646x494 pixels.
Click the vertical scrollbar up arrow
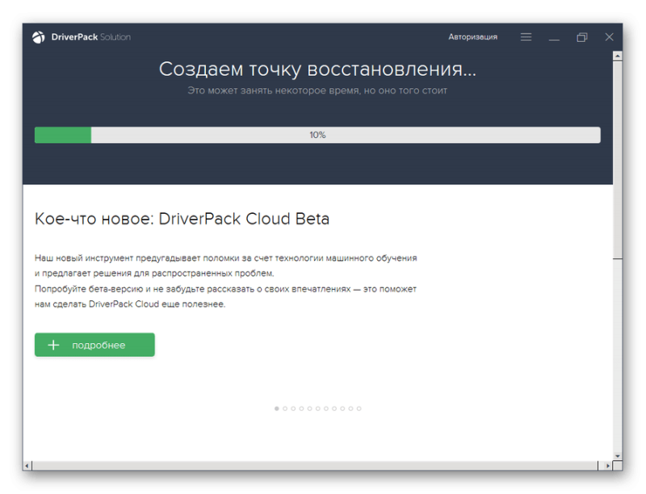tap(617, 56)
